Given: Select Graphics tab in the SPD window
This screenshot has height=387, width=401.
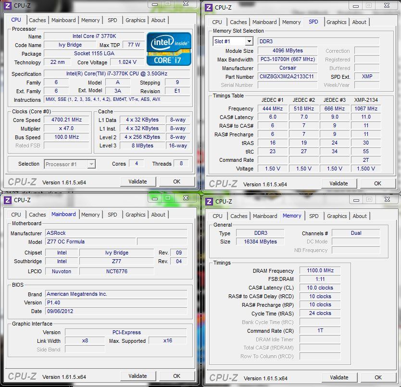Looking at the screenshot, I should click(336, 22).
